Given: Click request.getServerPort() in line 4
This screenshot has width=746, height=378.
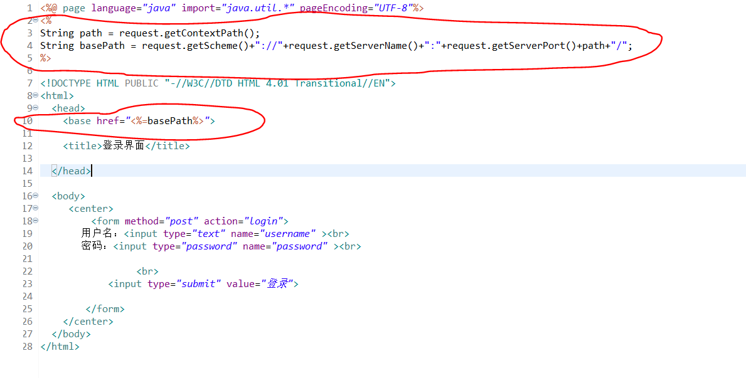Looking at the screenshot, I should [511, 46].
